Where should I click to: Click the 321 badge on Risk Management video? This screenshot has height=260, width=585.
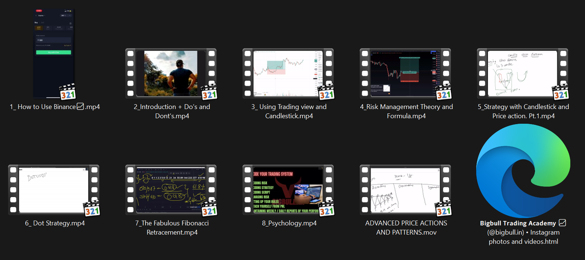click(443, 92)
